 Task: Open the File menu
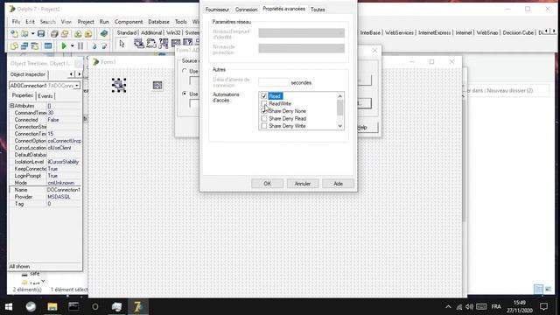coord(16,22)
